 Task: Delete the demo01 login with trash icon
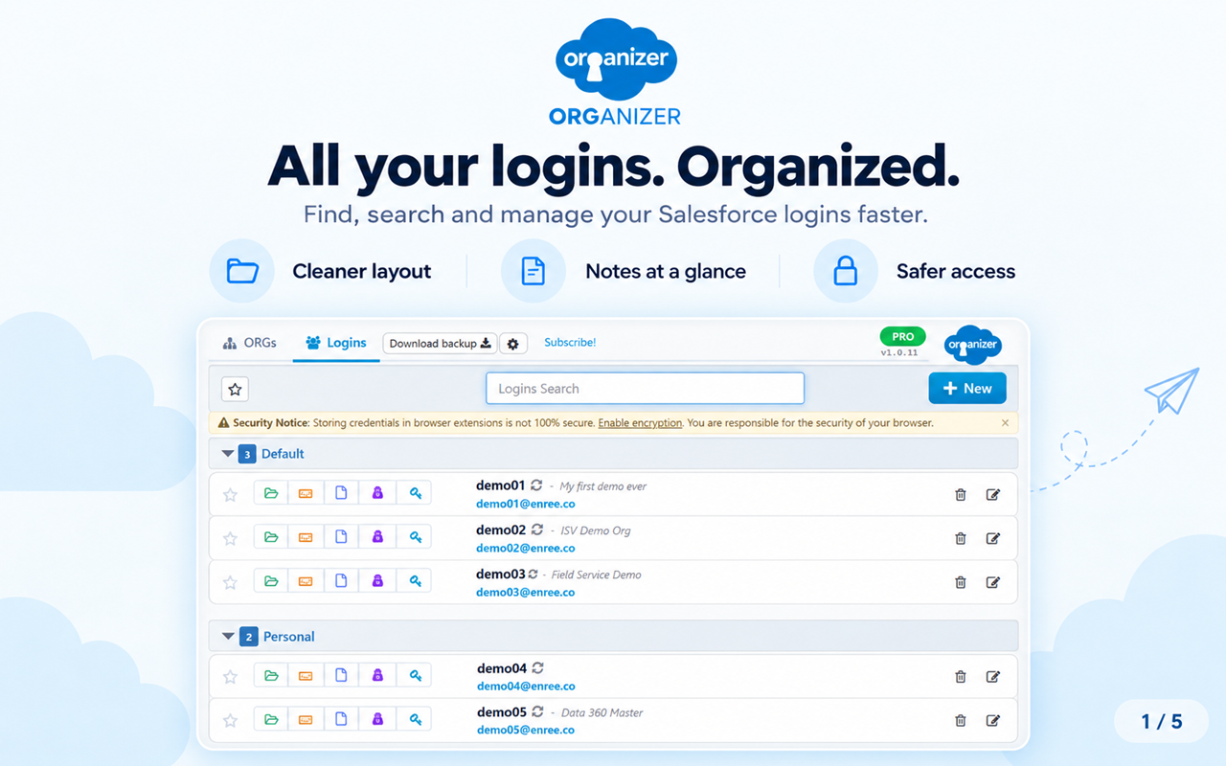click(961, 494)
